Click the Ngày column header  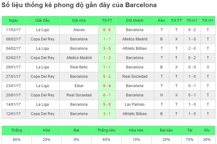pos(13,21)
